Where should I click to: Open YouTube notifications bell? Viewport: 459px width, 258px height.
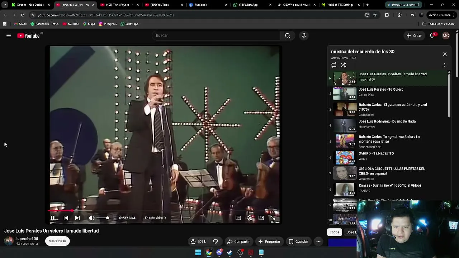(432, 35)
